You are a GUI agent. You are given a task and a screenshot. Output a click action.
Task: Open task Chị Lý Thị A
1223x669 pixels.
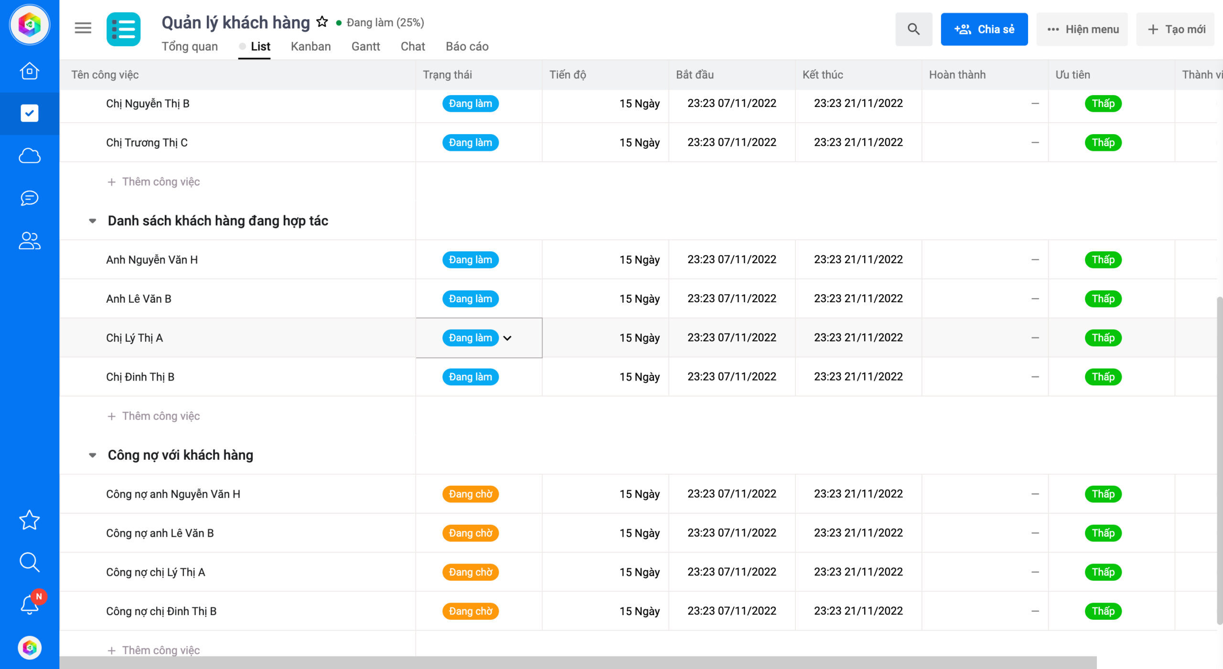(134, 338)
